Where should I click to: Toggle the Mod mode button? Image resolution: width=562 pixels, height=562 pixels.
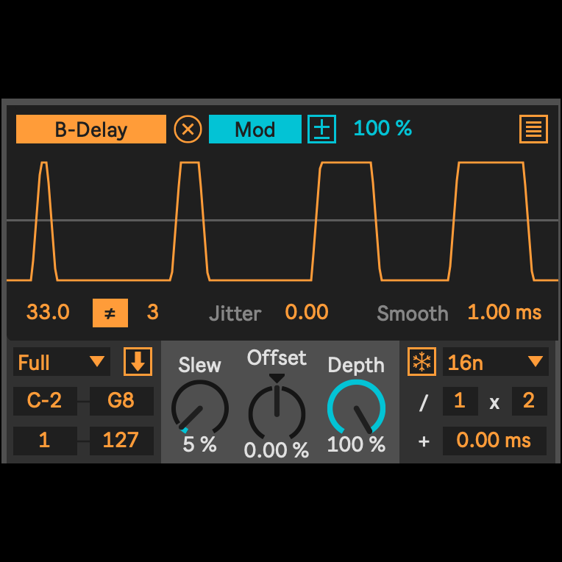[x=255, y=129]
